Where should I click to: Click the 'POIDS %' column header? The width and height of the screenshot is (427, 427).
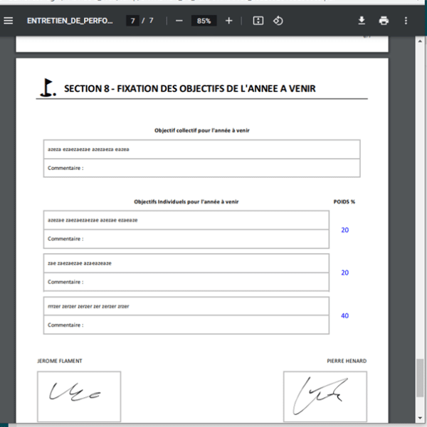pyautogui.click(x=344, y=202)
